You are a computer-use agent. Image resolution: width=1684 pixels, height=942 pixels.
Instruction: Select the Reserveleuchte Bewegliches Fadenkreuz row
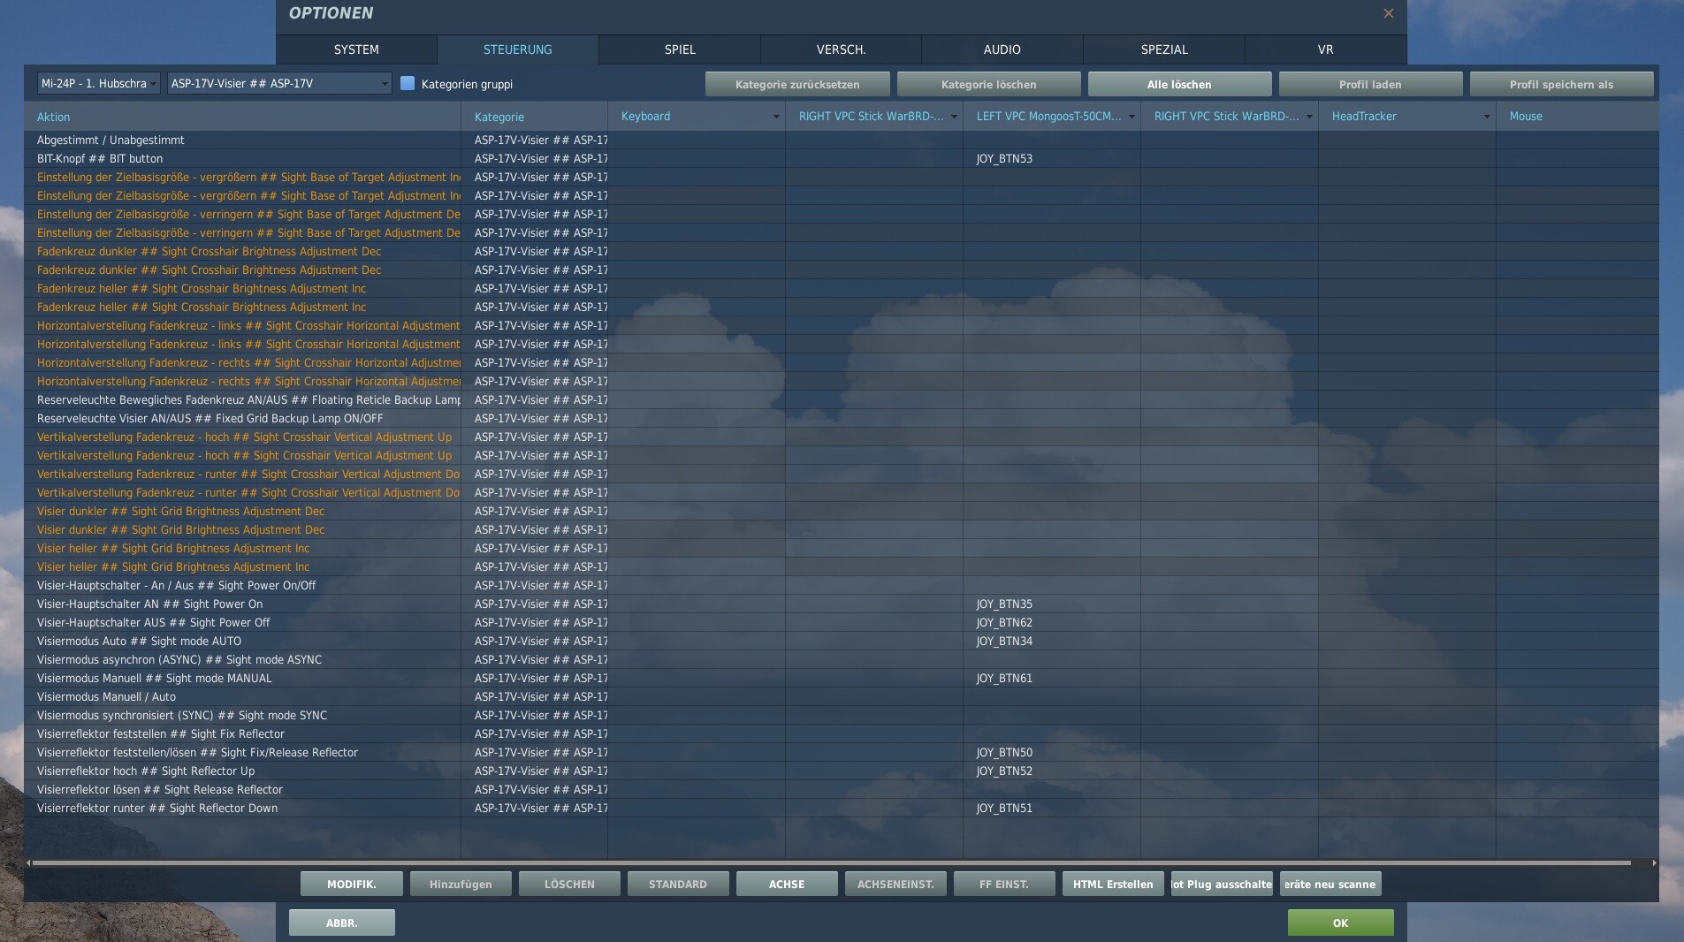[x=841, y=400]
